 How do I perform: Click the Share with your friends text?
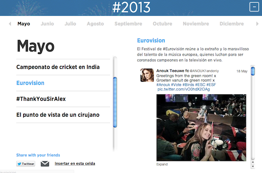(x=38, y=155)
